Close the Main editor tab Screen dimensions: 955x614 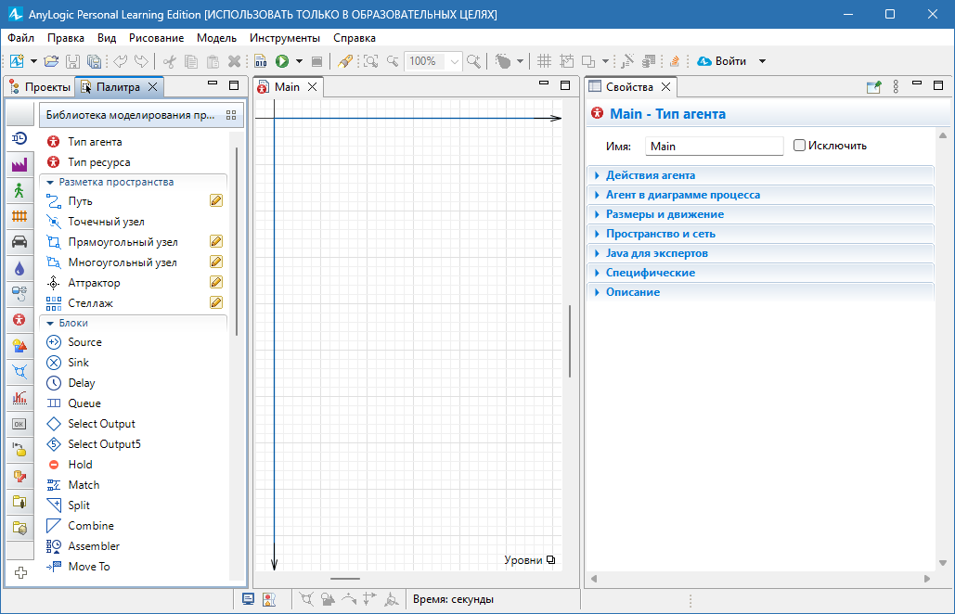click(x=312, y=87)
